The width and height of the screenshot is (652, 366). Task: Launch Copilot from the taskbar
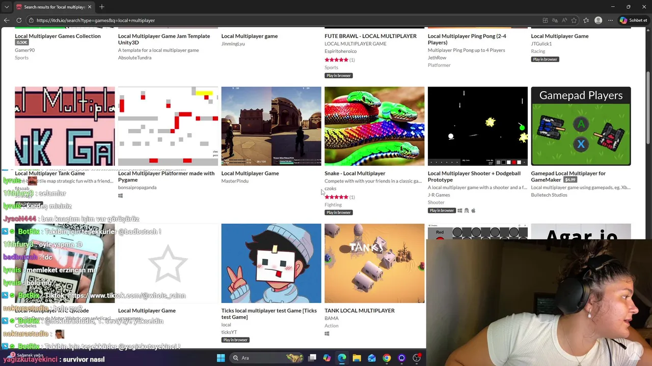click(x=327, y=358)
